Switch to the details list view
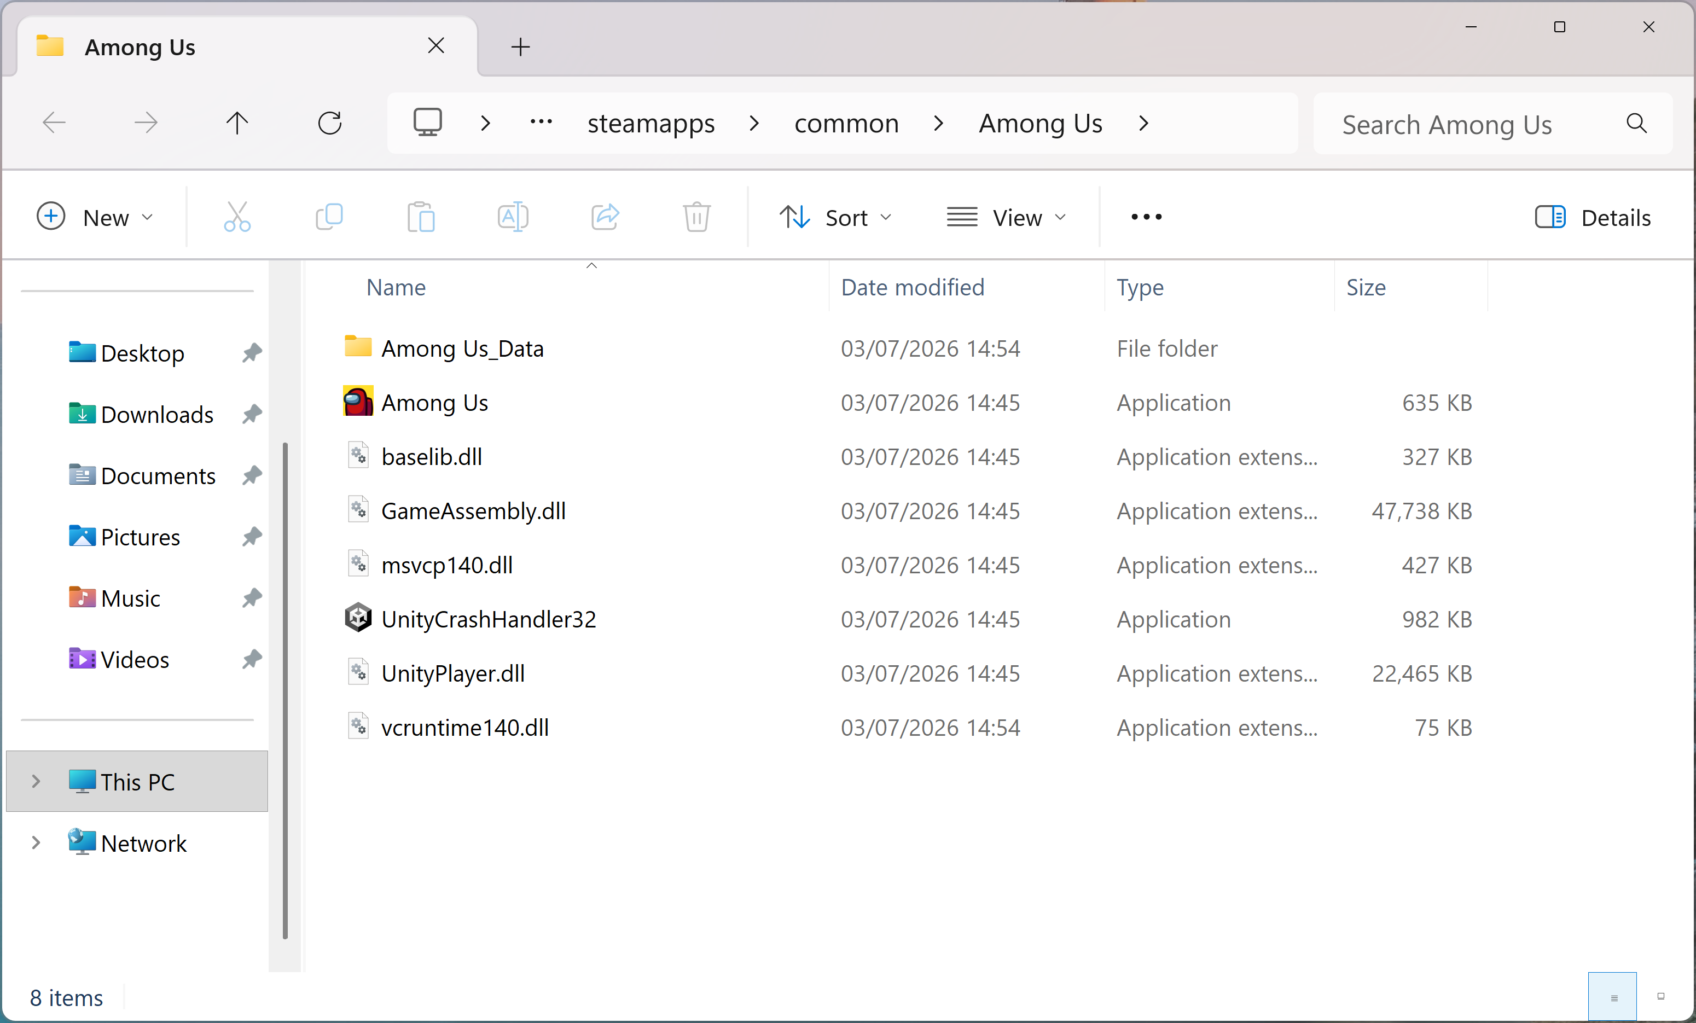Image resolution: width=1696 pixels, height=1023 pixels. [x=1612, y=997]
